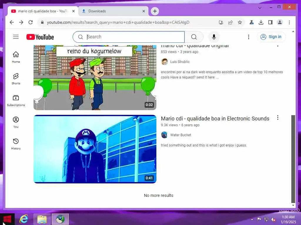301x225 pixels.
Task: Click the 'No more results' text
Action: coord(158,195)
